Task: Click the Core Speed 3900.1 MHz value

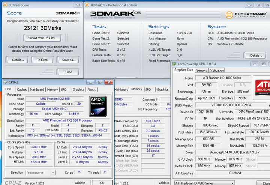Action: coord(39,147)
